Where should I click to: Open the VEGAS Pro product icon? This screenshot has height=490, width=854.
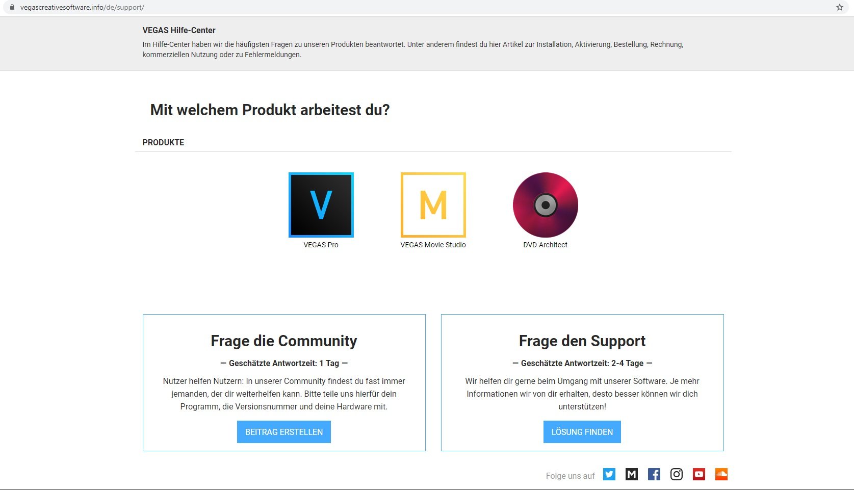pyautogui.click(x=321, y=205)
